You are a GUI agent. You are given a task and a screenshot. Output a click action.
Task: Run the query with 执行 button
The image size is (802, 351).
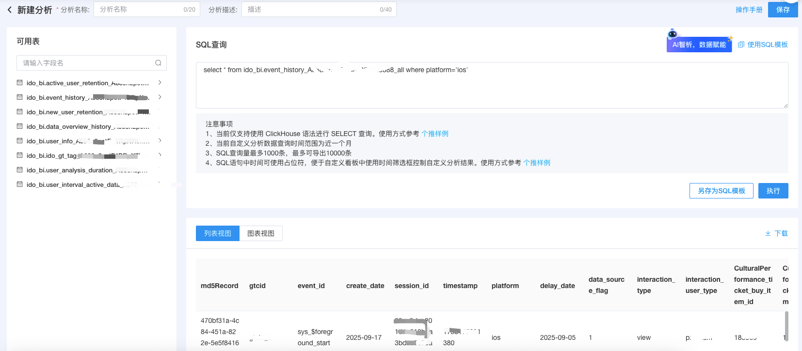point(773,191)
